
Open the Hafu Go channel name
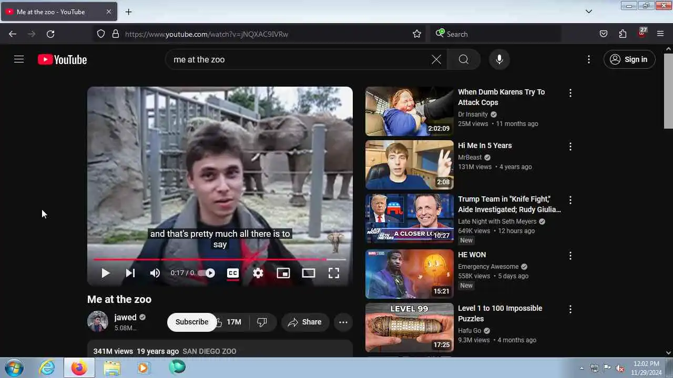470,331
